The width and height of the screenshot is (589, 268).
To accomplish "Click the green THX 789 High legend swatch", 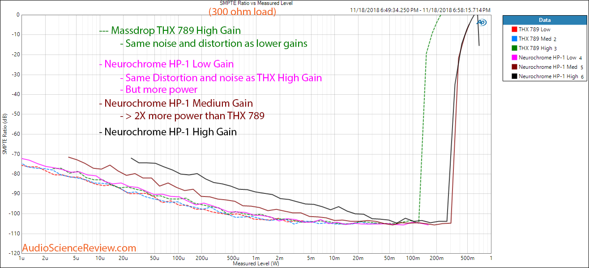I will 515,48.
